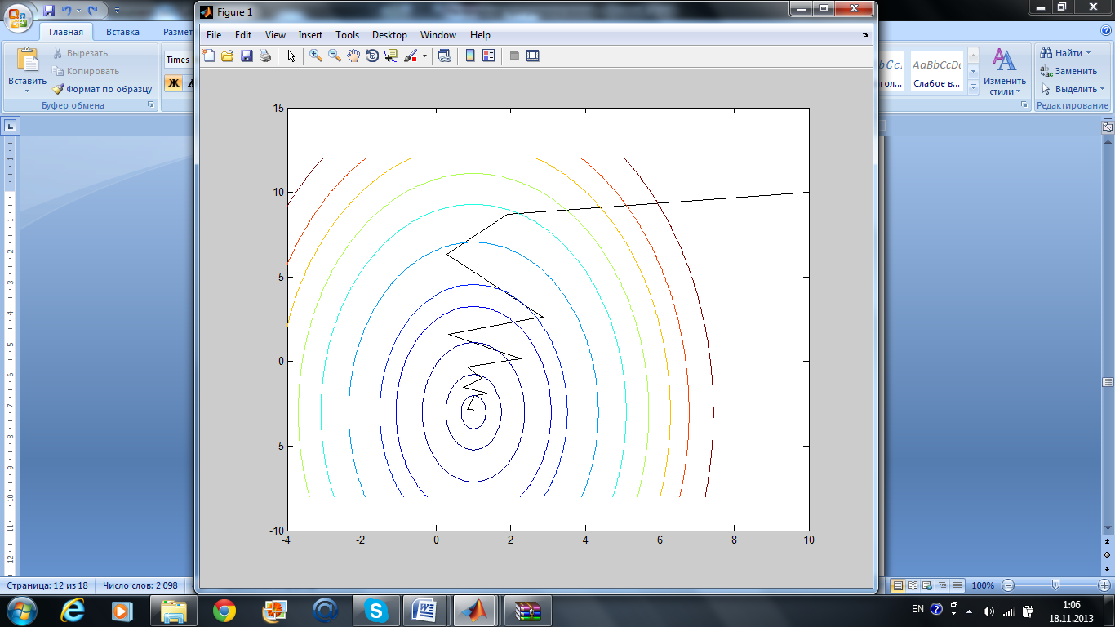Toggle ruler view button in Word

click(x=1108, y=127)
